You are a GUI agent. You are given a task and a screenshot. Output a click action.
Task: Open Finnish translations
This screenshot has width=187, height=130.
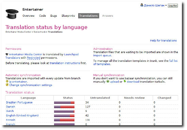pyautogui.click(x=11, y=120)
